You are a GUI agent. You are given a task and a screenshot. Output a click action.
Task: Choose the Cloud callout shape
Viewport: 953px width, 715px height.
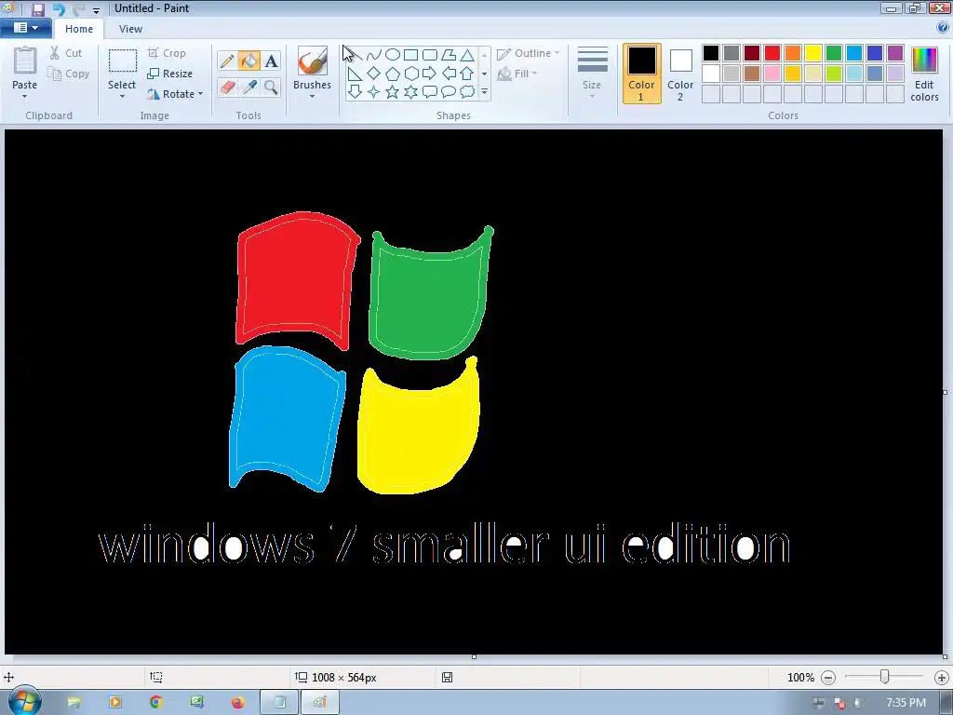point(467,92)
